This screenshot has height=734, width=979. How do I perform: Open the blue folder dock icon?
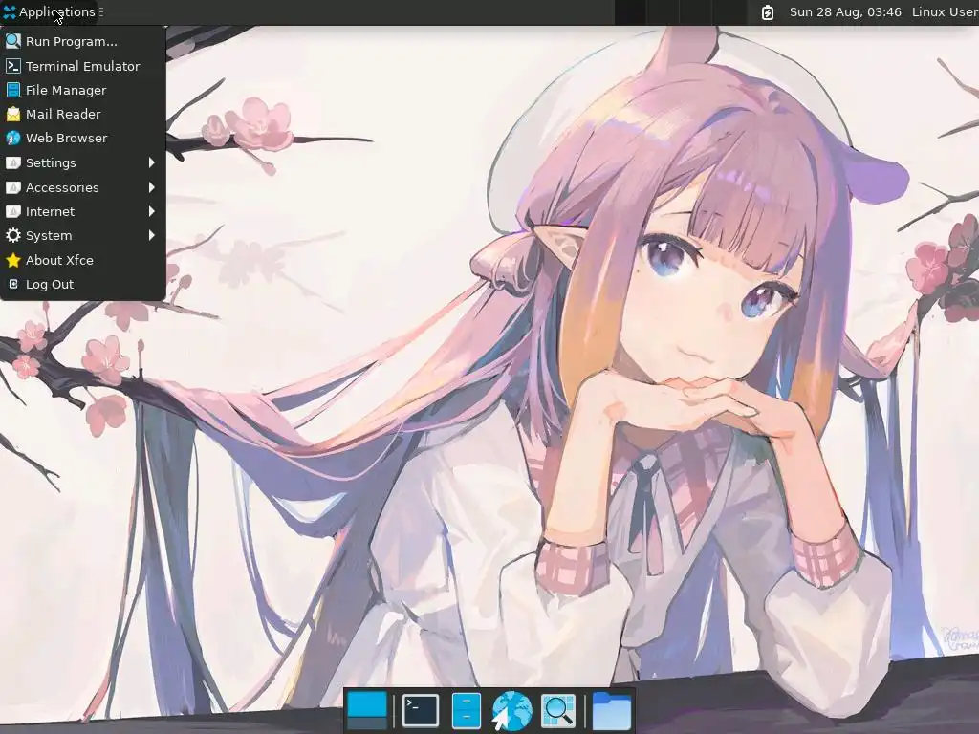(611, 710)
